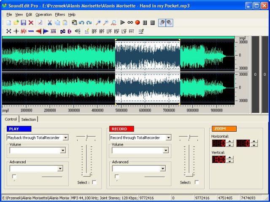
Task: Open the Edit menu
Action: point(29,15)
